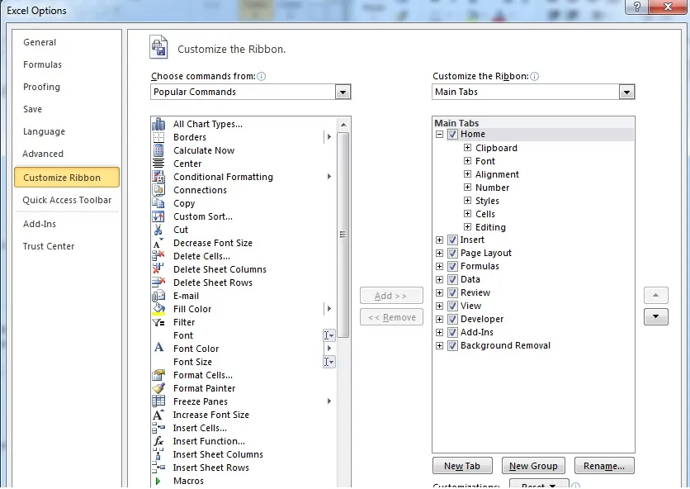Click the Insert Sheet Columns icon
The image size is (690, 489).
pos(158,454)
